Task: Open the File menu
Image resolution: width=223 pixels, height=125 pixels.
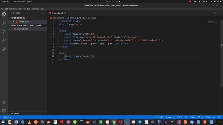Action: pos(2,9)
